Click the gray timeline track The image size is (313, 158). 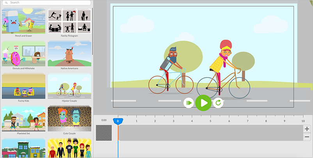tap(211, 133)
